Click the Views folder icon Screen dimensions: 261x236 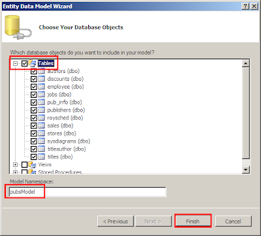tap(32, 165)
